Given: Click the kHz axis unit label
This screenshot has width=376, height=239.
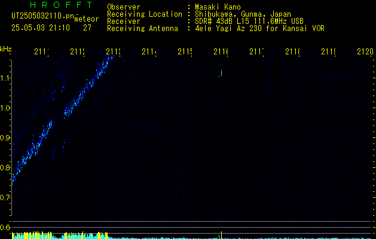Looking at the screenshot, I should pos(6,49).
